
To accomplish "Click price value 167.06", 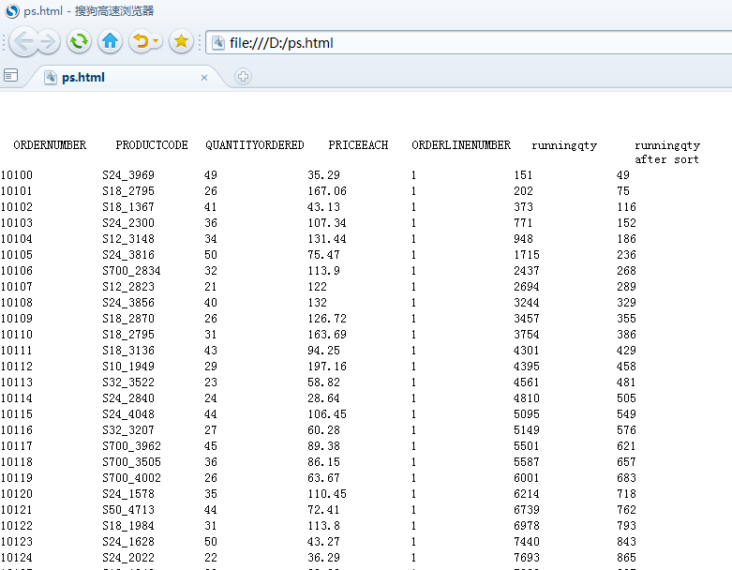I will pos(327,191).
